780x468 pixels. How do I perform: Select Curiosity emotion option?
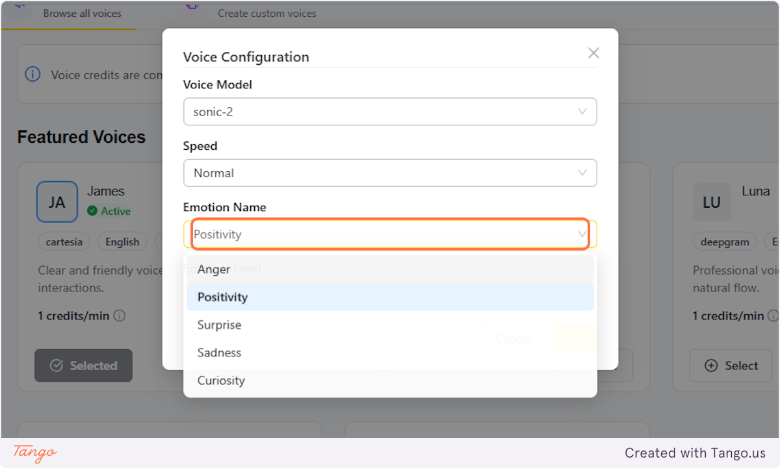coord(390,380)
